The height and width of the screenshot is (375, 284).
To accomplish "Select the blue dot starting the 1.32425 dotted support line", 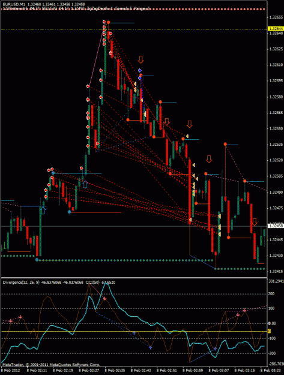I will (x=37, y=259).
